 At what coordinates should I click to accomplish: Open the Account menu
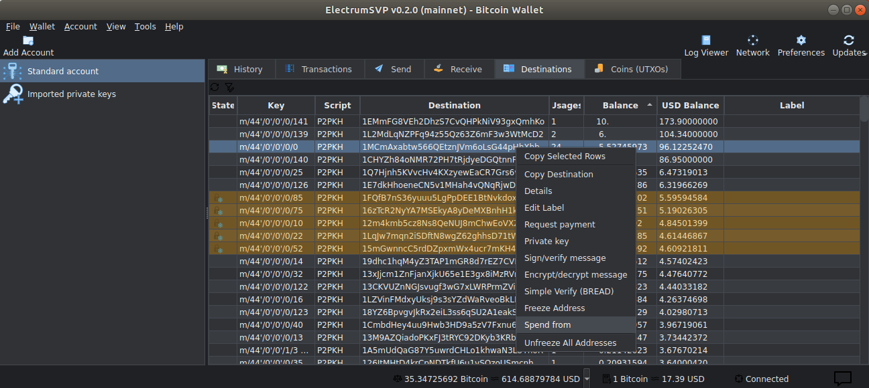[x=80, y=27]
